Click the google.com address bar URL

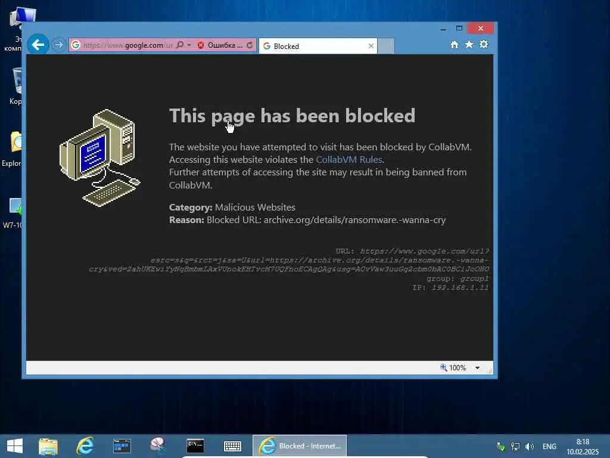(127, 45)
